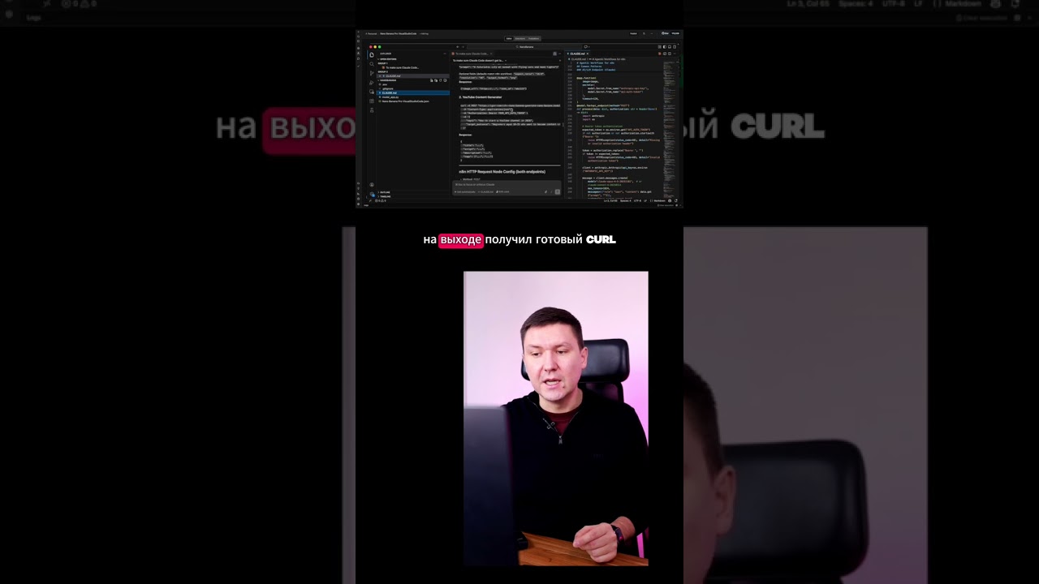
Task: Click the NanoBanana command center search box
Action: pos(526,47)
